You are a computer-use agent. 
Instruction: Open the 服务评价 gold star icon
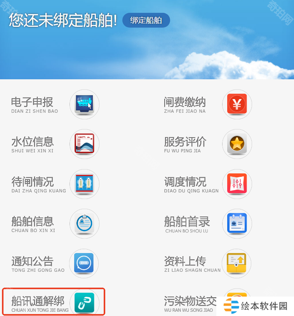tap(237, 144)
